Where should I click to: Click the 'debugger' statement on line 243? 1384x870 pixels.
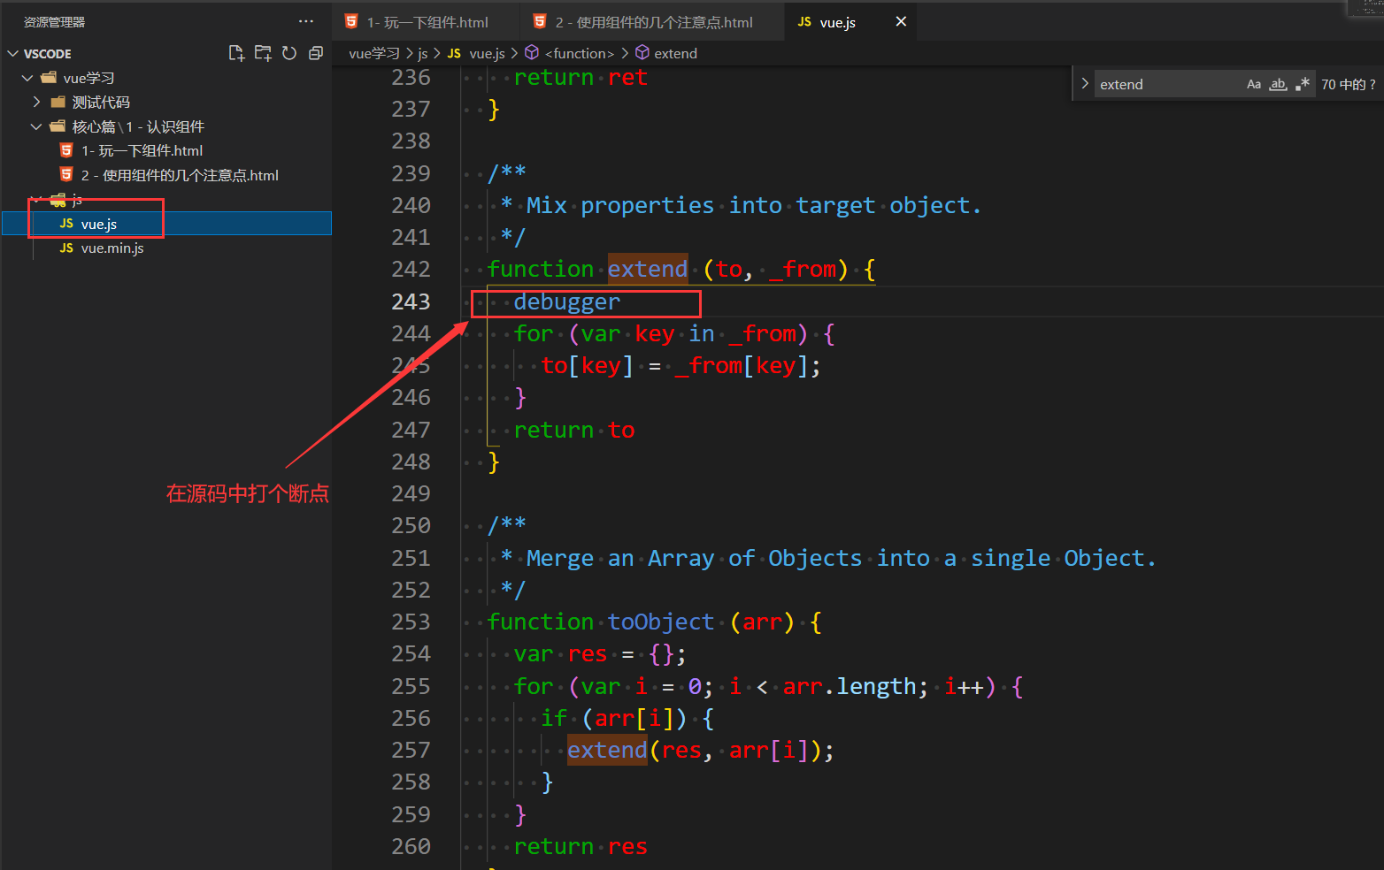tap(567, 301)
